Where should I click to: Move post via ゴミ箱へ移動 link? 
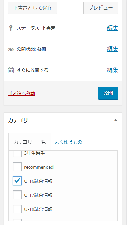(x=21, y=94)
